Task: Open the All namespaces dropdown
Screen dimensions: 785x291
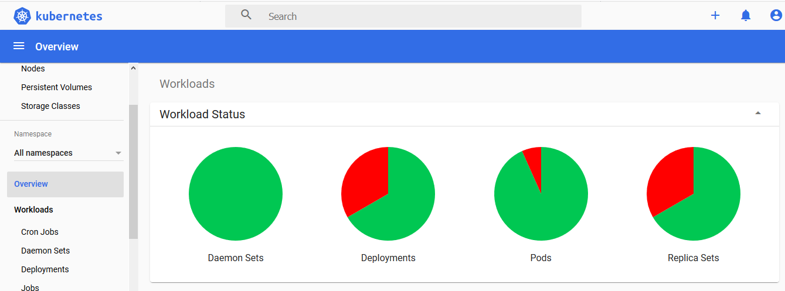Action: pos(68,153)
